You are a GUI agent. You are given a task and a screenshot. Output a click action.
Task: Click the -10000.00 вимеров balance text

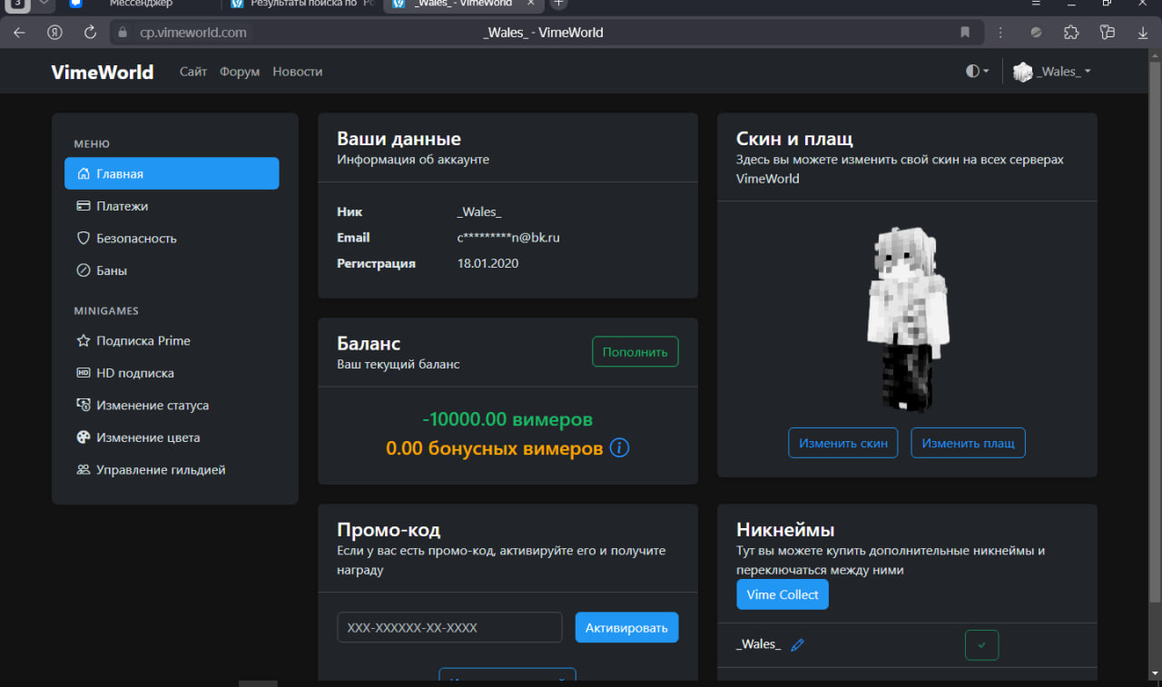point(507,419)
